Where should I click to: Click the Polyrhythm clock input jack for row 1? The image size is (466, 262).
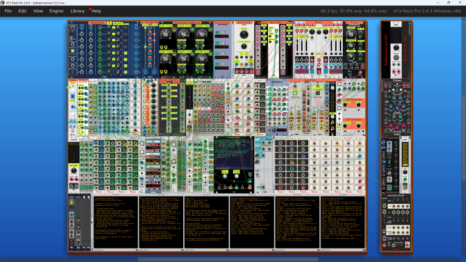[82, 28]
